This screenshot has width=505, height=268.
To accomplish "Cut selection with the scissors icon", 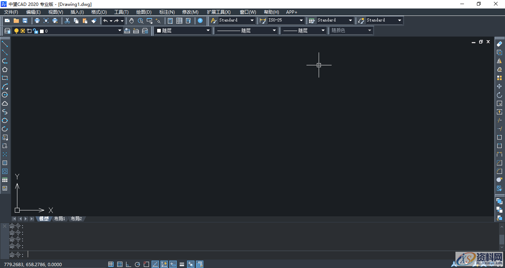I will (67, 21).
